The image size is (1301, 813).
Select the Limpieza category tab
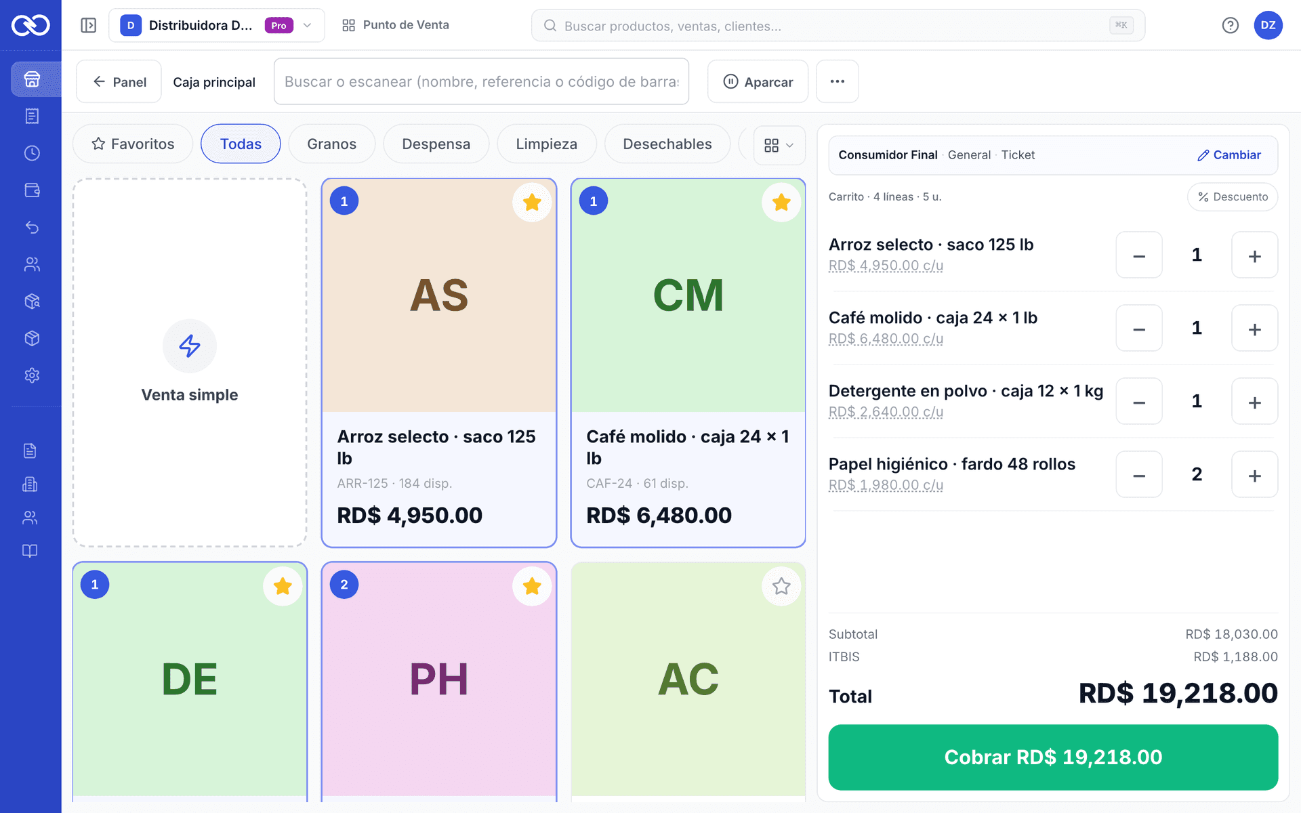[x=546, y=144]
